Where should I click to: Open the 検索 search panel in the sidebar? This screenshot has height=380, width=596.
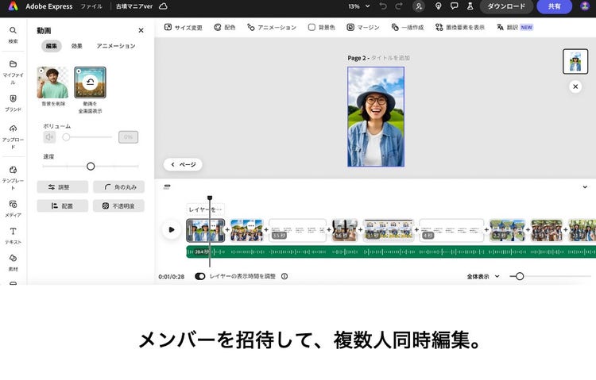(x=13, y=33)
